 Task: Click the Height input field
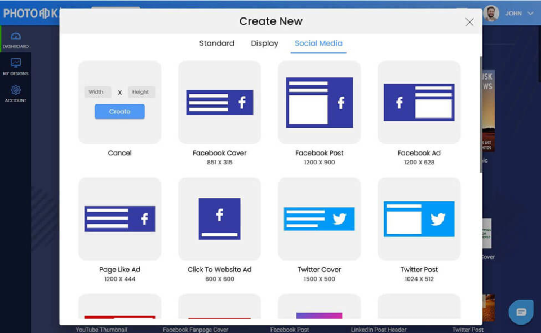(141, 91)
